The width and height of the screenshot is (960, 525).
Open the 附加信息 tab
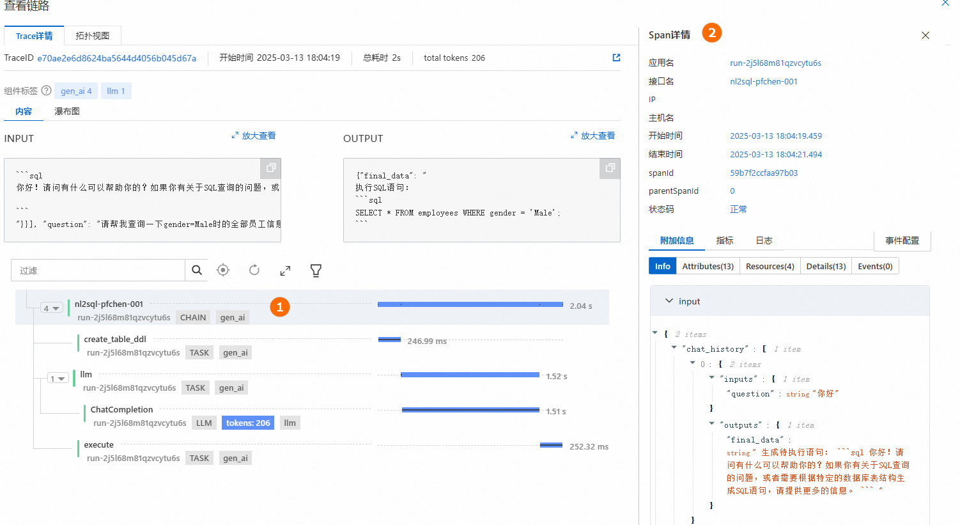point(677,240)
